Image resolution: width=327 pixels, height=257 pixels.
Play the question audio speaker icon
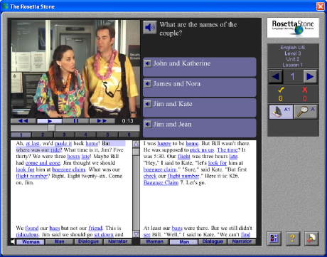[x=149, y=27]
